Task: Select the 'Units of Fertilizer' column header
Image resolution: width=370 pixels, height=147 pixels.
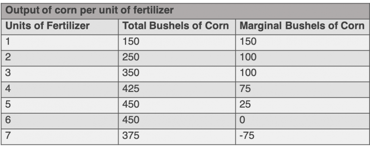Action: pyautogui.click(x=60, y=27)
